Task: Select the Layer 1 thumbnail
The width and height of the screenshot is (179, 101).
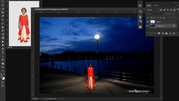Action: (x=152, y=22)
